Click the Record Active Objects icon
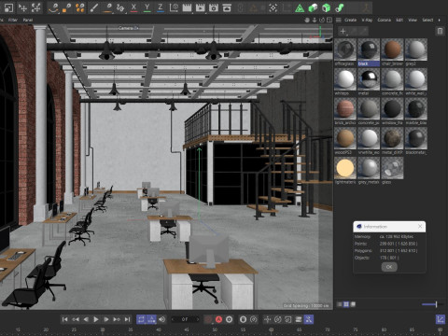The width and height of the screenshot is (448, 336). [x=208, y=319]
